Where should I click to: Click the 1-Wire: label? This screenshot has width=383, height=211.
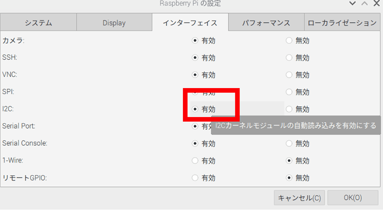point(12,161)
